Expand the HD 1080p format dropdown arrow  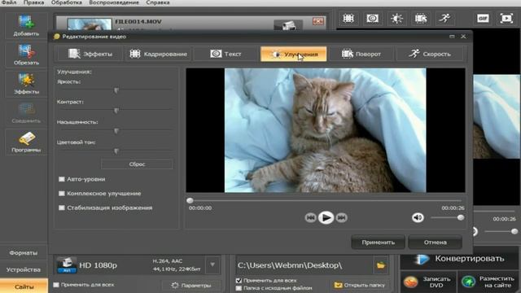212,265
